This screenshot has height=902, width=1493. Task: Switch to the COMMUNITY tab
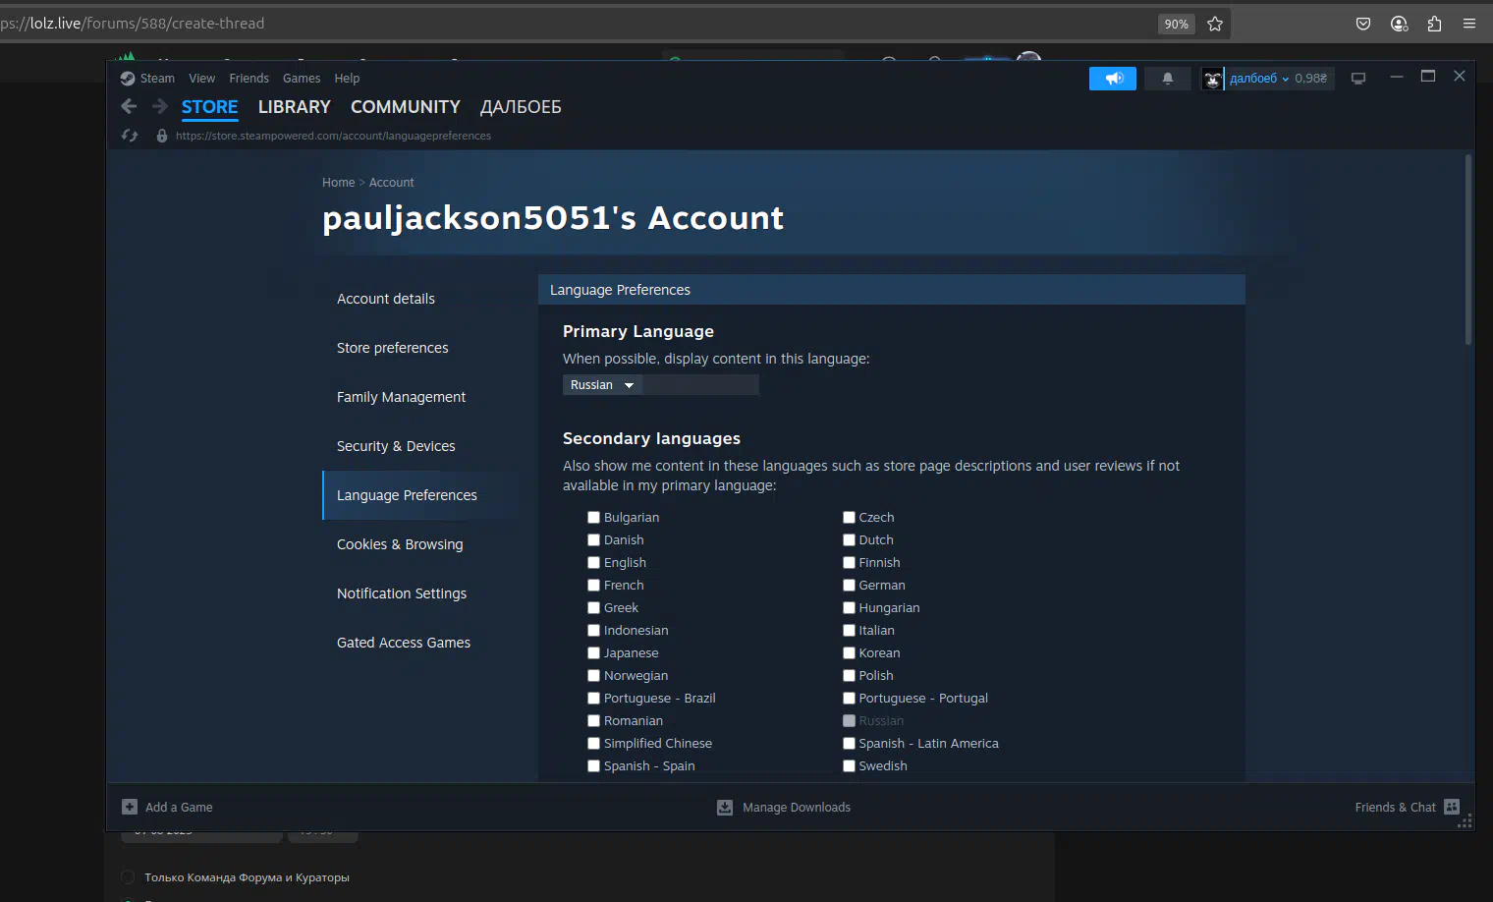click(x=406, y=107)
